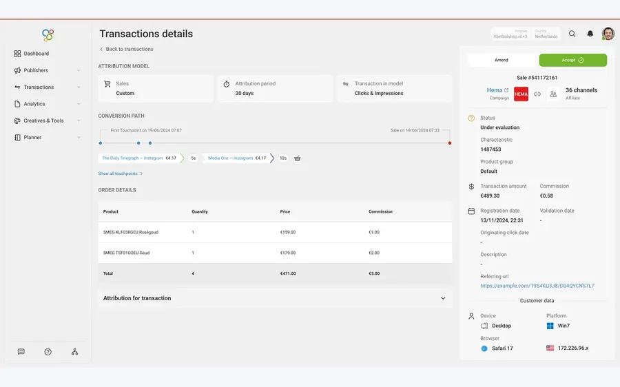
Task: Open the Publishers menu item
Action: pyautogui.click(x=36, y=70)
